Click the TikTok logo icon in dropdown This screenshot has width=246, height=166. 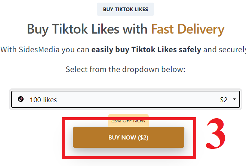pos(21,99)
